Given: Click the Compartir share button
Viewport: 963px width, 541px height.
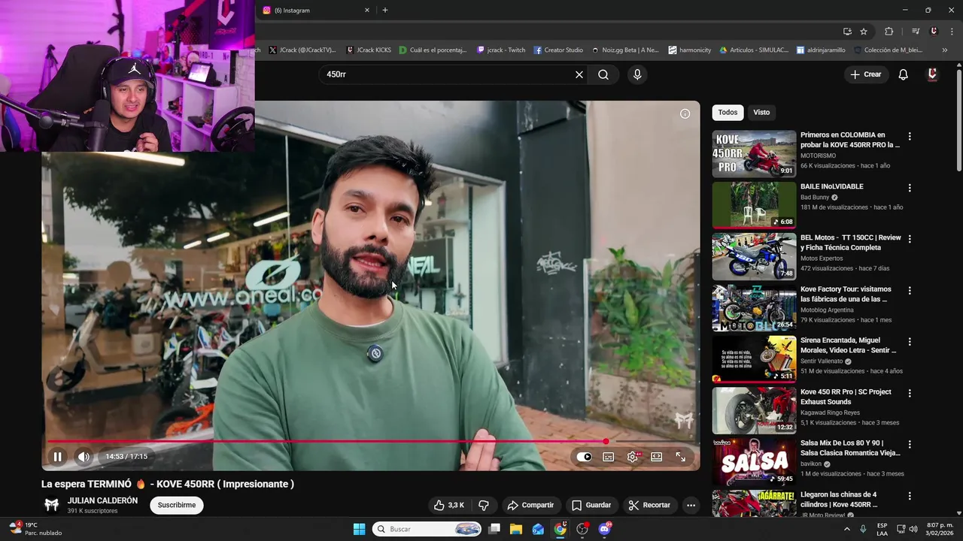Looking at the screenshot, I should tap(530, 505).
